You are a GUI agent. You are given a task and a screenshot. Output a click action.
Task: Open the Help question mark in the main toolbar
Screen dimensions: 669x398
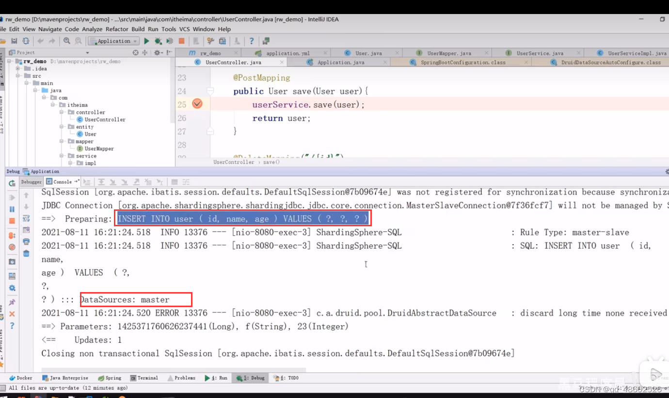[x=251, y=41]
